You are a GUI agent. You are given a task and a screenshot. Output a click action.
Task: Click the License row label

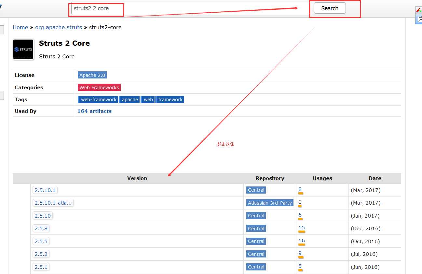coord(24,75)
